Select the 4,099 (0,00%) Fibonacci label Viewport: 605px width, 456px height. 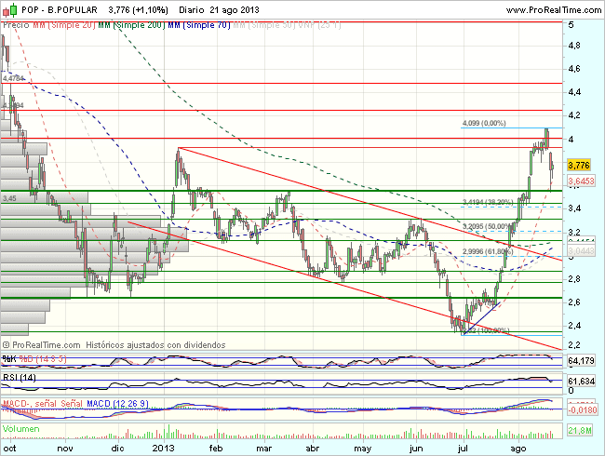484,123
